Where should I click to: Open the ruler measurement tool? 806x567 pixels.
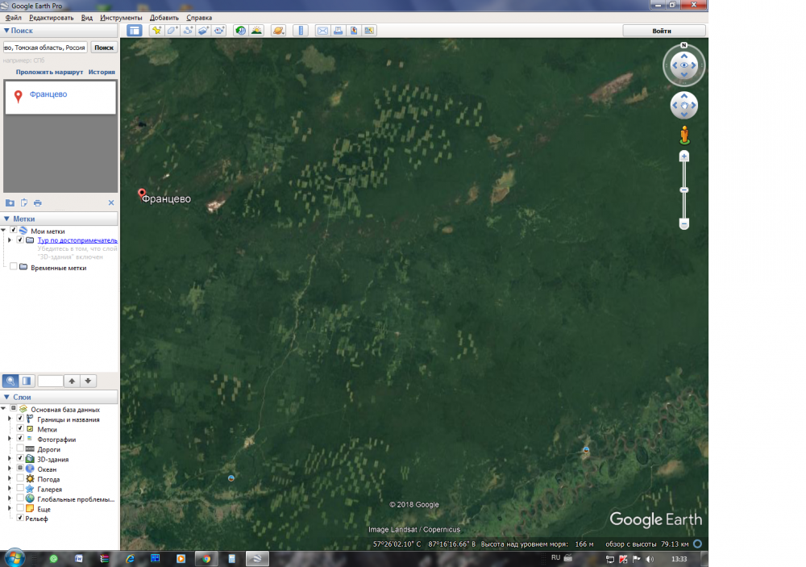point(301,31)
